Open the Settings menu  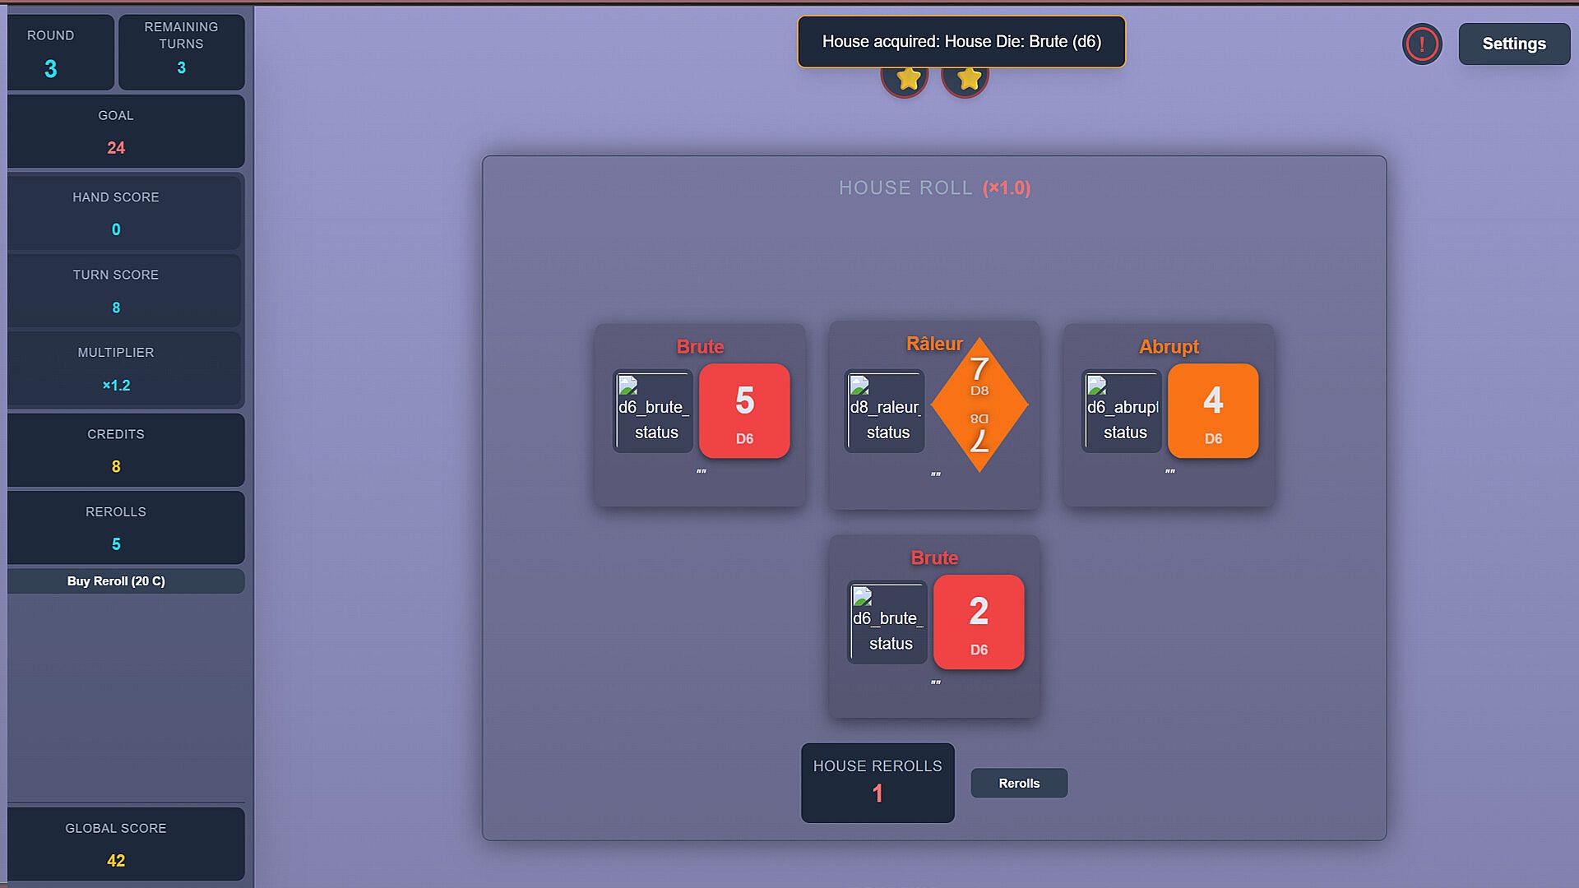click(1513, 44)
